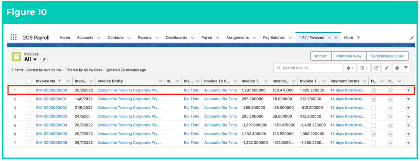420x161 pixels.
Task: Open row actions for INV-0000000002
Action: (408, 108)
